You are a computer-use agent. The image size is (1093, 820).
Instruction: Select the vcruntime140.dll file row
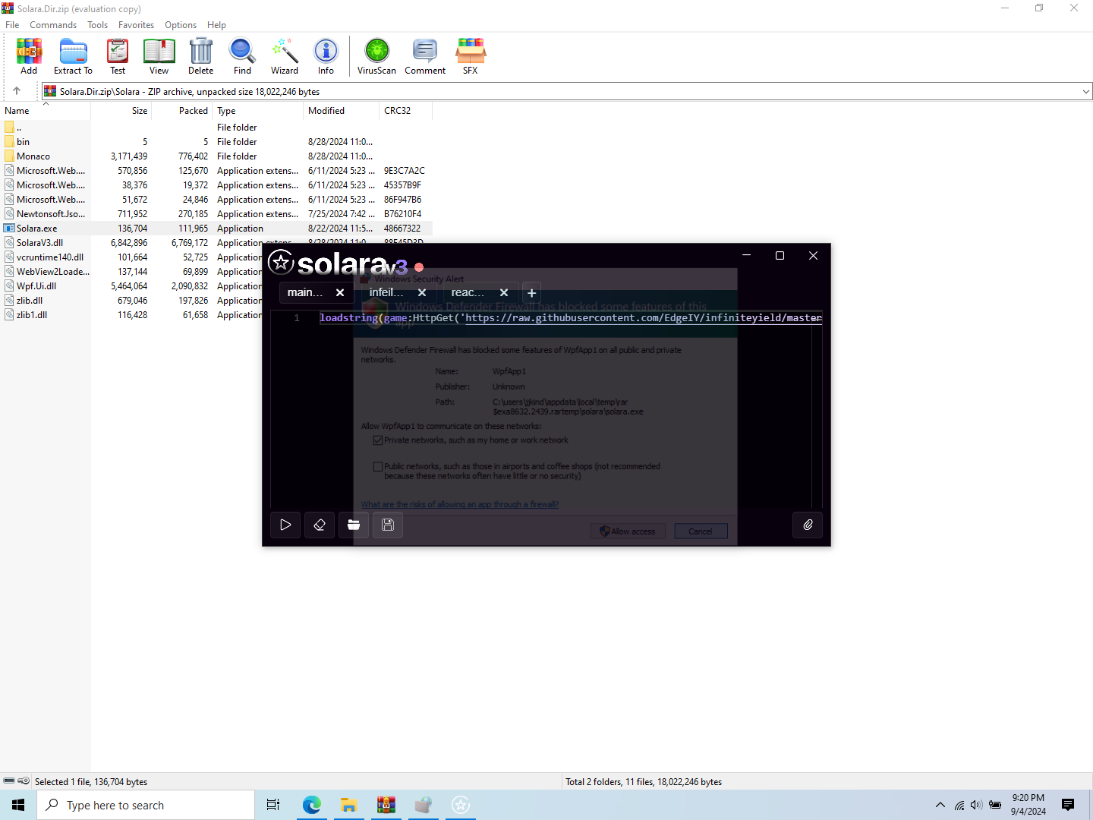point(131,257)
